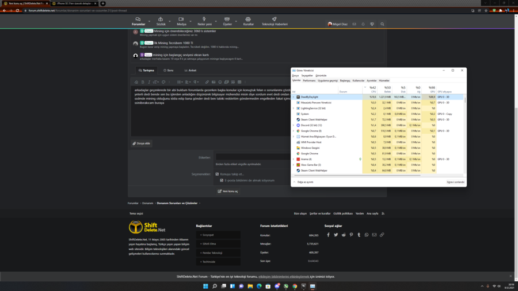Open the notifications bell icon
The image size is (518, 291).
(363, 24)
